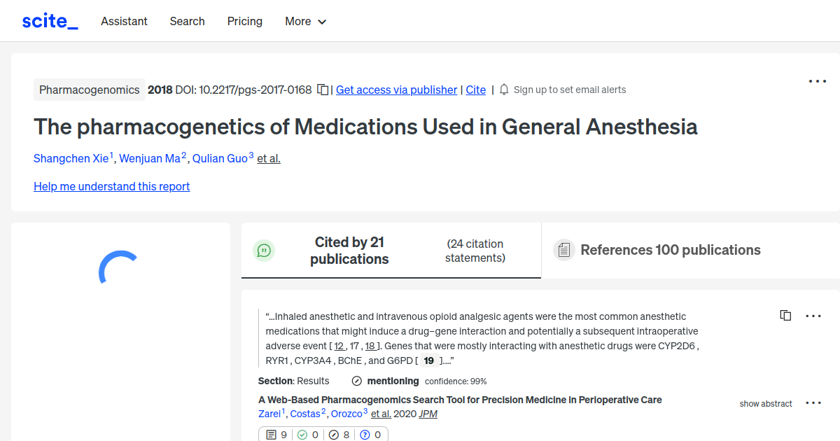Viewport: 840px width, 441px height.
Task: Click the blue question-mark citation icon
Action: pos(365,434)
